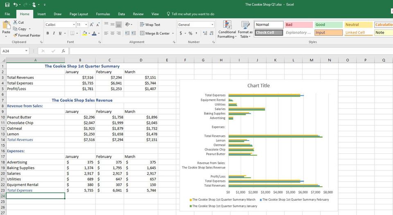The width and height of the screenshot is (393, 215).
Task: Apply the Input cell style
Action: click(328, 33)
